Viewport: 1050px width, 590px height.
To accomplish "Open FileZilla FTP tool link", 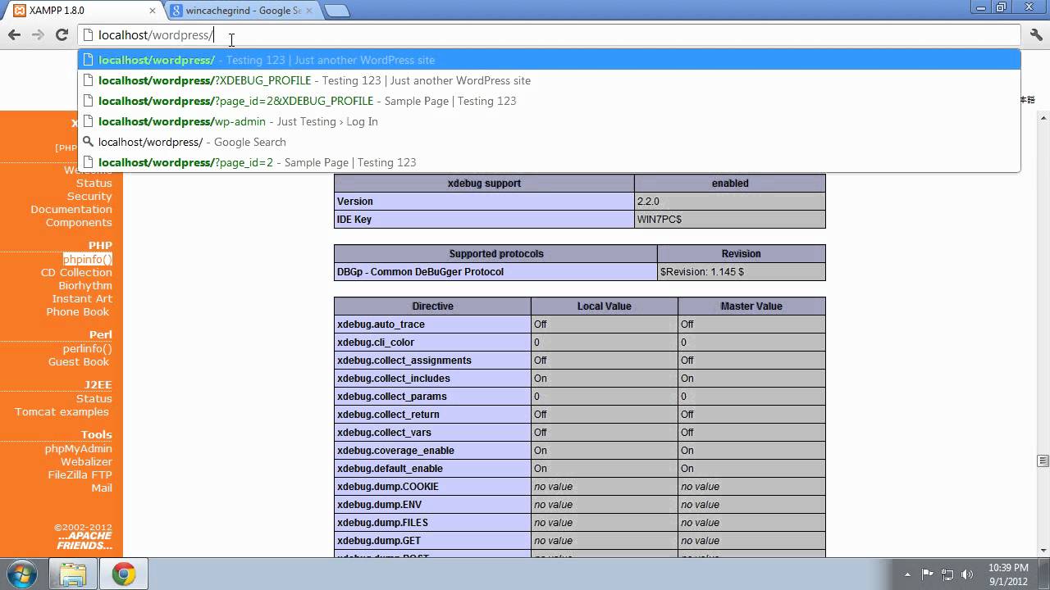I will pos(80,475).
